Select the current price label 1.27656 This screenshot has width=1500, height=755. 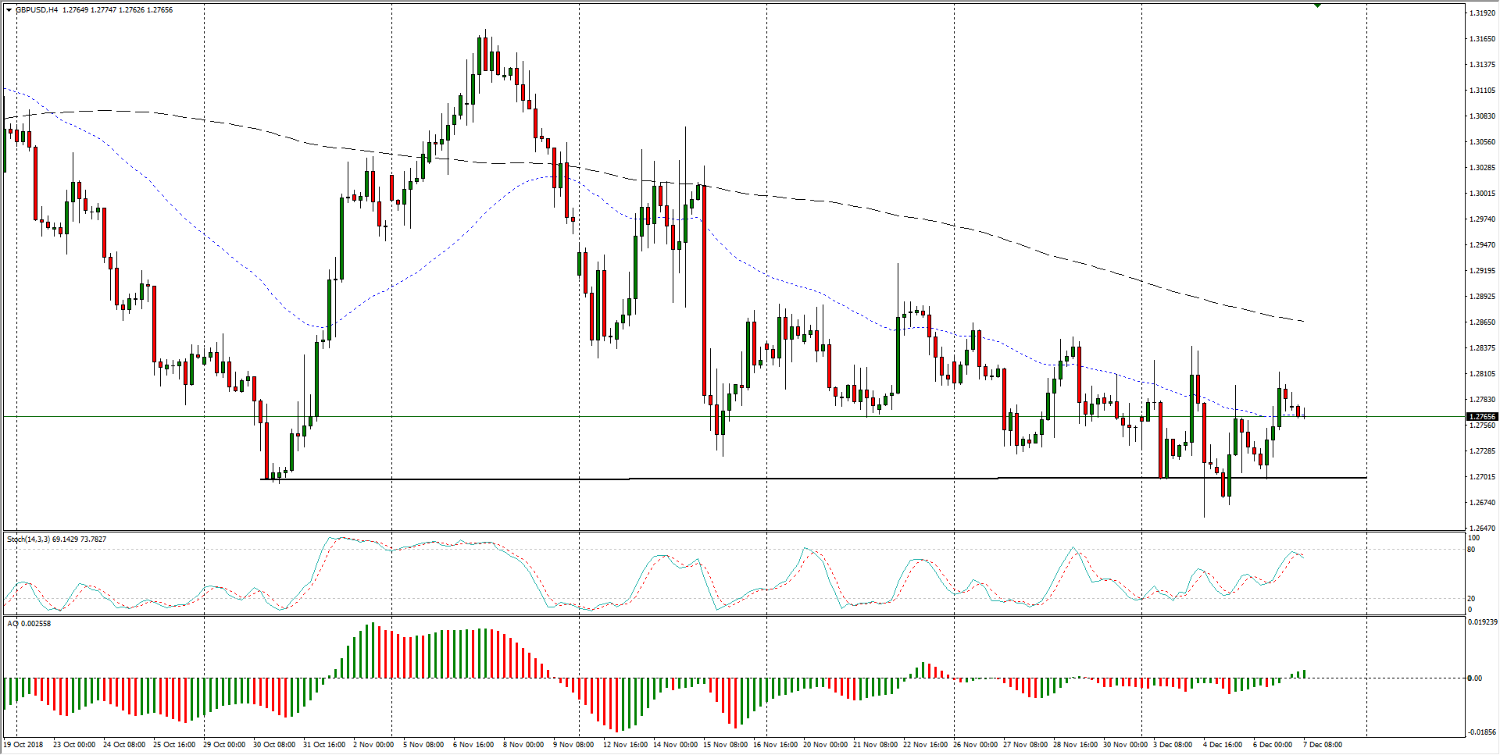[x=1482, y=417]
